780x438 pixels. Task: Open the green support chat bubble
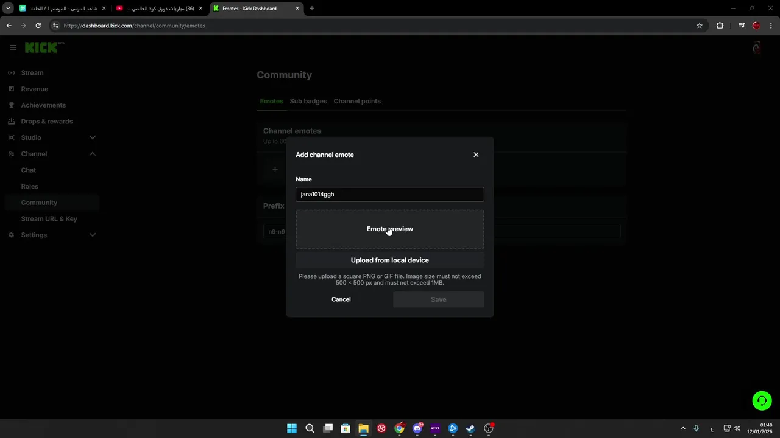762,400
